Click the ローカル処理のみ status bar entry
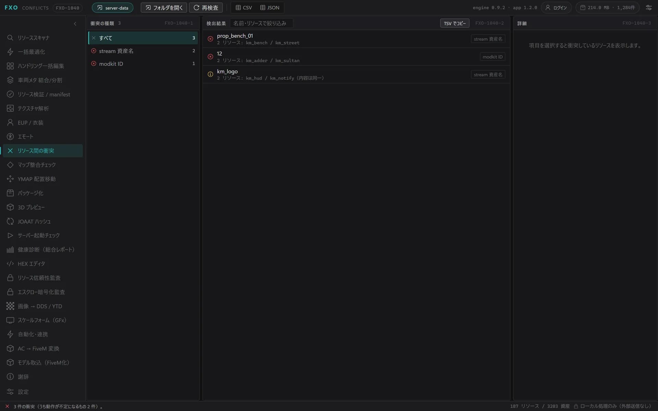This screenshot has width=658, height=411. tap(612, 406)
